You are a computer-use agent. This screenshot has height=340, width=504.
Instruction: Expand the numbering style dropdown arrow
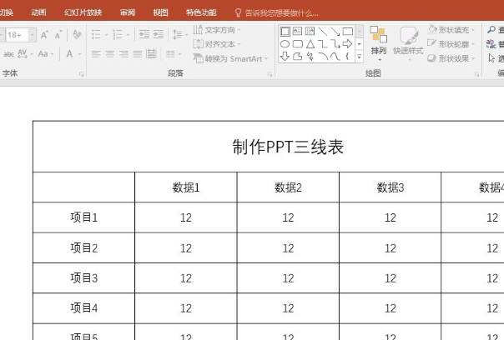click(x=128, y=35)
